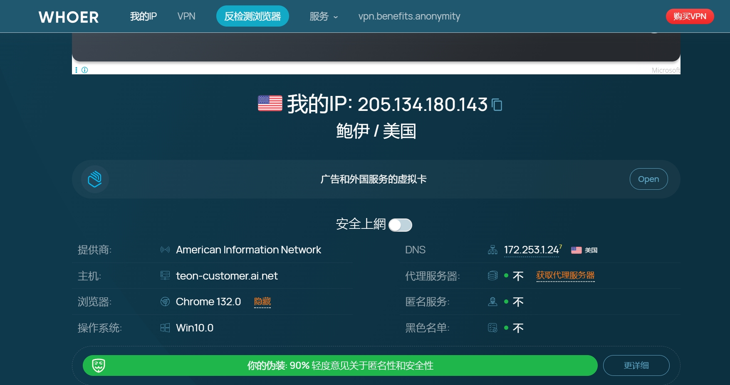Toggle the 安全上網 switch

click(x=400, y=225)
